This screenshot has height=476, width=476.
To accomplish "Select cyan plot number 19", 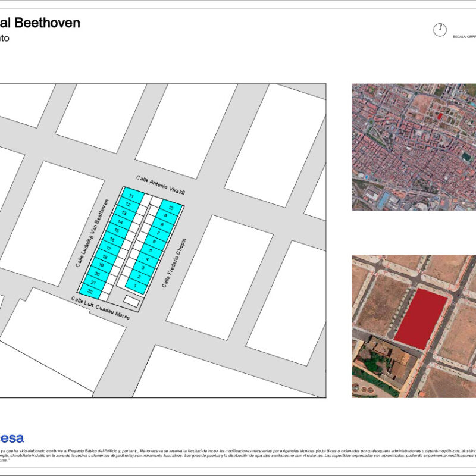I will coord(101,265).
